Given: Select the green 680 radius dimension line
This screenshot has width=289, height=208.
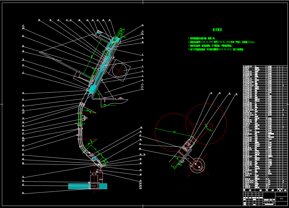Looking at the screenshot, I should coord(174,133).
